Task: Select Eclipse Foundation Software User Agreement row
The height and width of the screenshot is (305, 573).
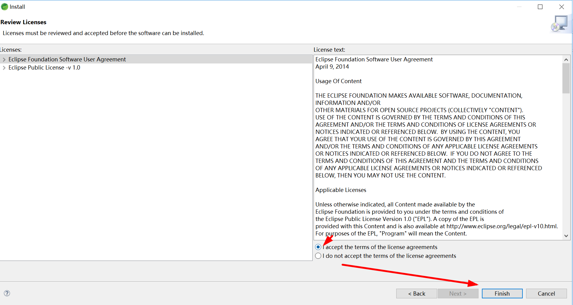Action: (x=156, y=59)
